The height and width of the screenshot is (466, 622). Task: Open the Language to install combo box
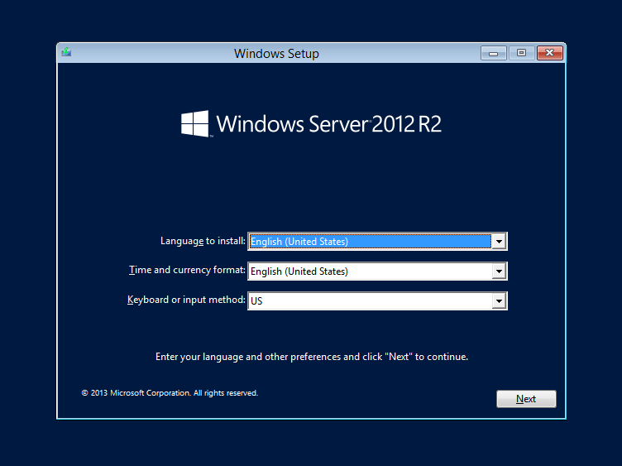coord(369,242)
